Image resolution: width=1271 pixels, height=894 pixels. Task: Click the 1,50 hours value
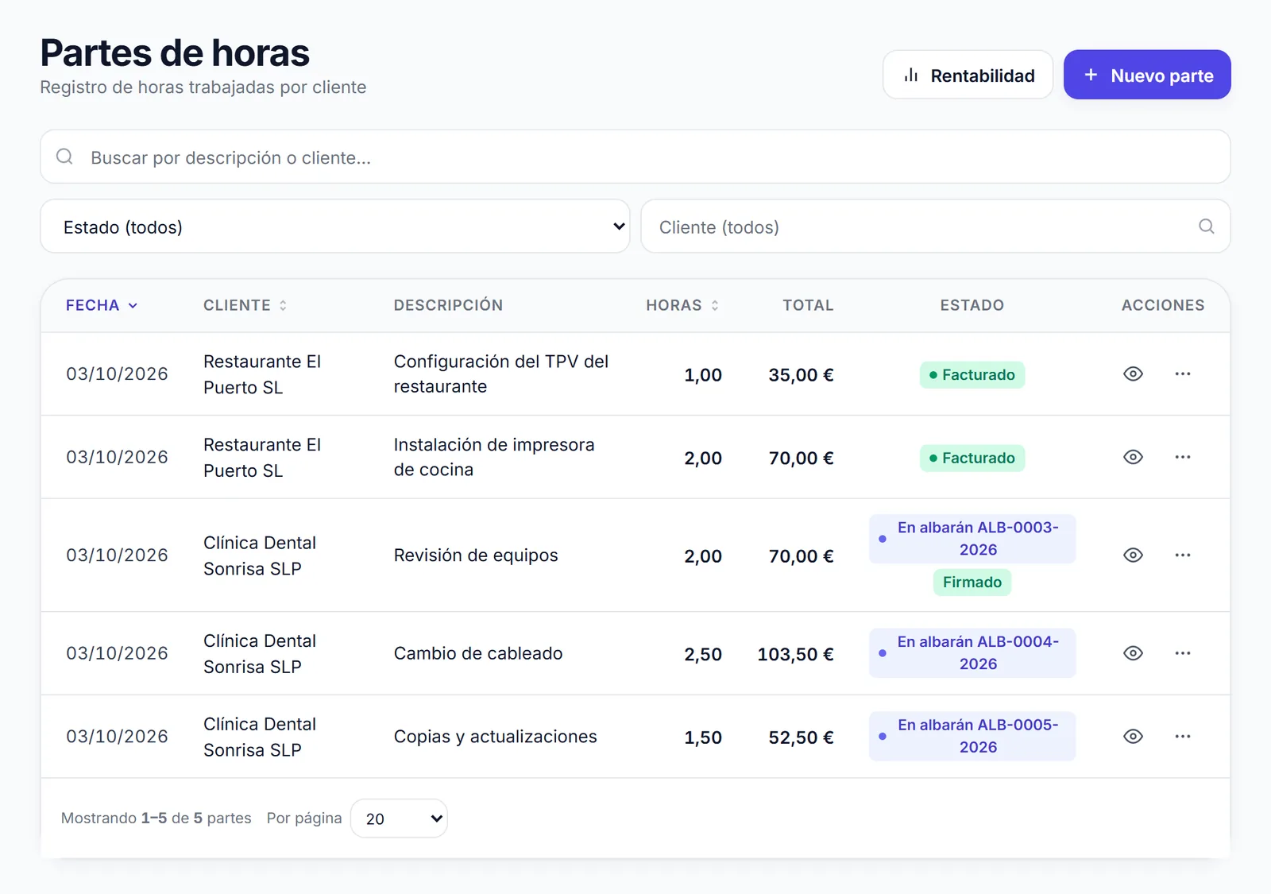[x=703, y=737]
